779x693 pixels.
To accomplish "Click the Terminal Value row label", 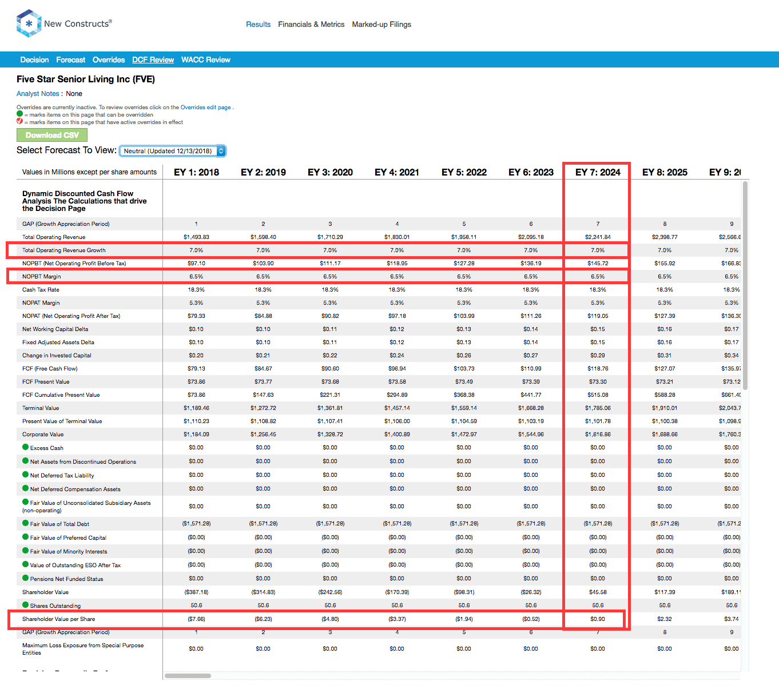I will click(41, 408).
